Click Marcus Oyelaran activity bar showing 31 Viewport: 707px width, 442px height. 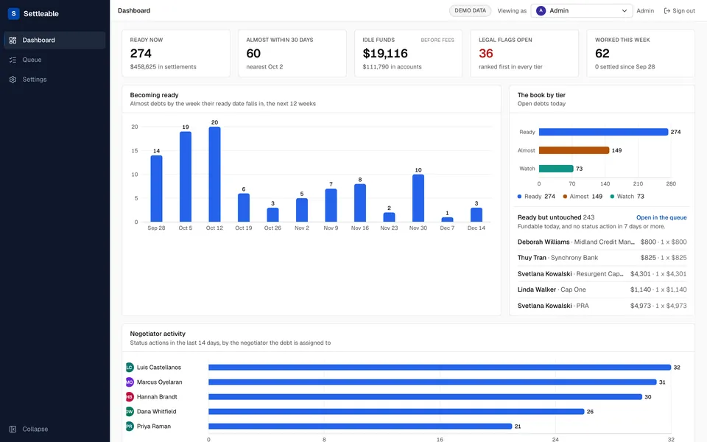point(432,382)
